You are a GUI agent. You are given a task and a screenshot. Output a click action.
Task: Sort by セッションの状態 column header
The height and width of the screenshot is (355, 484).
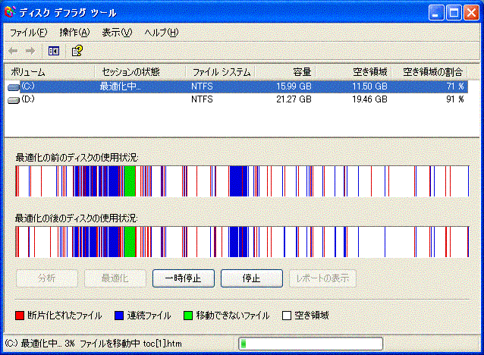pyautogui.click(x=140, y=72)
